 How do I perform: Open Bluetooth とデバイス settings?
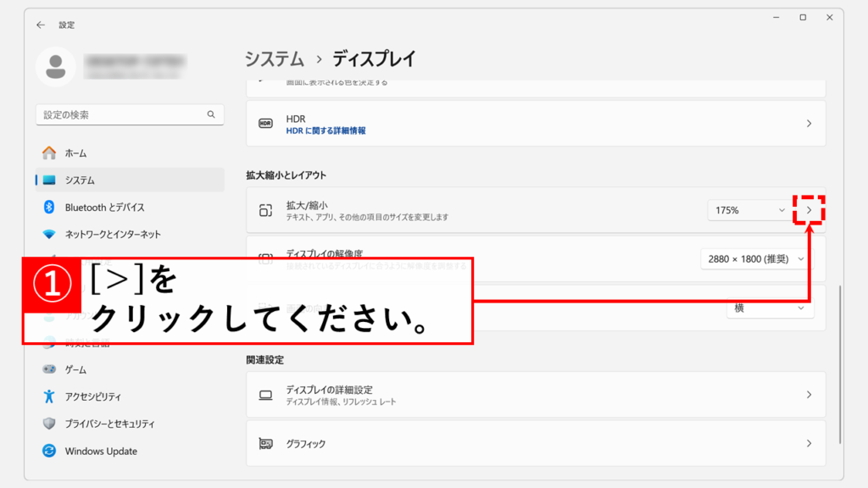[104, 208]
